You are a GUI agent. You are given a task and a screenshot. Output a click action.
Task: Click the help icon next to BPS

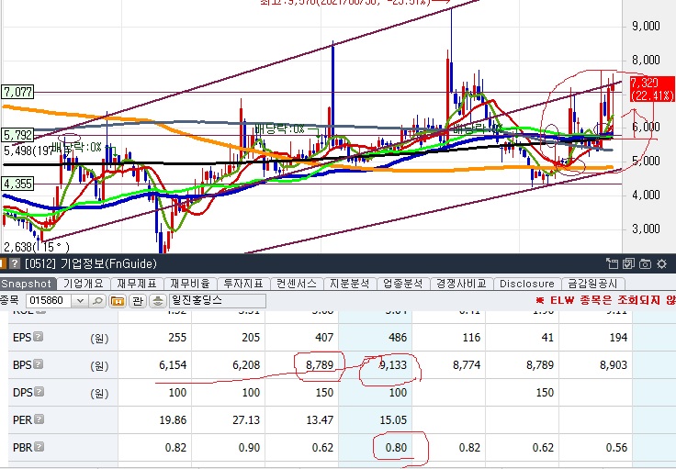point(39,364)
